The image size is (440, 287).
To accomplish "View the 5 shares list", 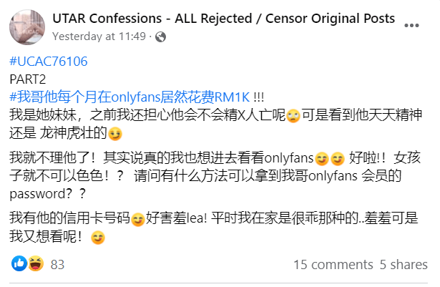I will [404, 265].
